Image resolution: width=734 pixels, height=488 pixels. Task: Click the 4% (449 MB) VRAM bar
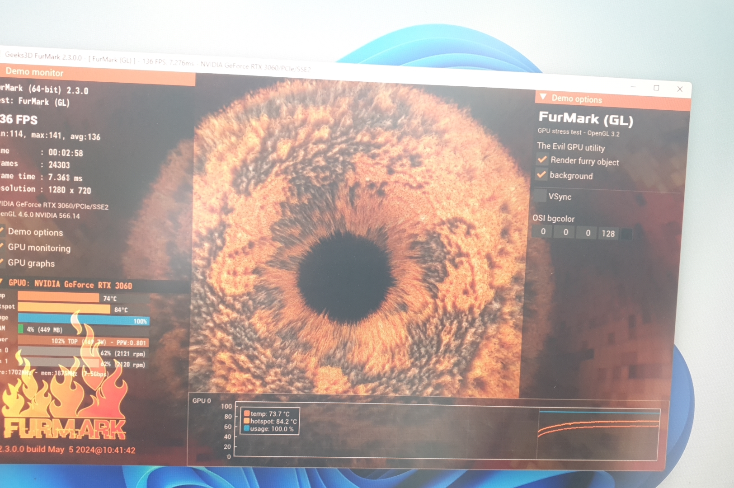[x=84, y=329]
